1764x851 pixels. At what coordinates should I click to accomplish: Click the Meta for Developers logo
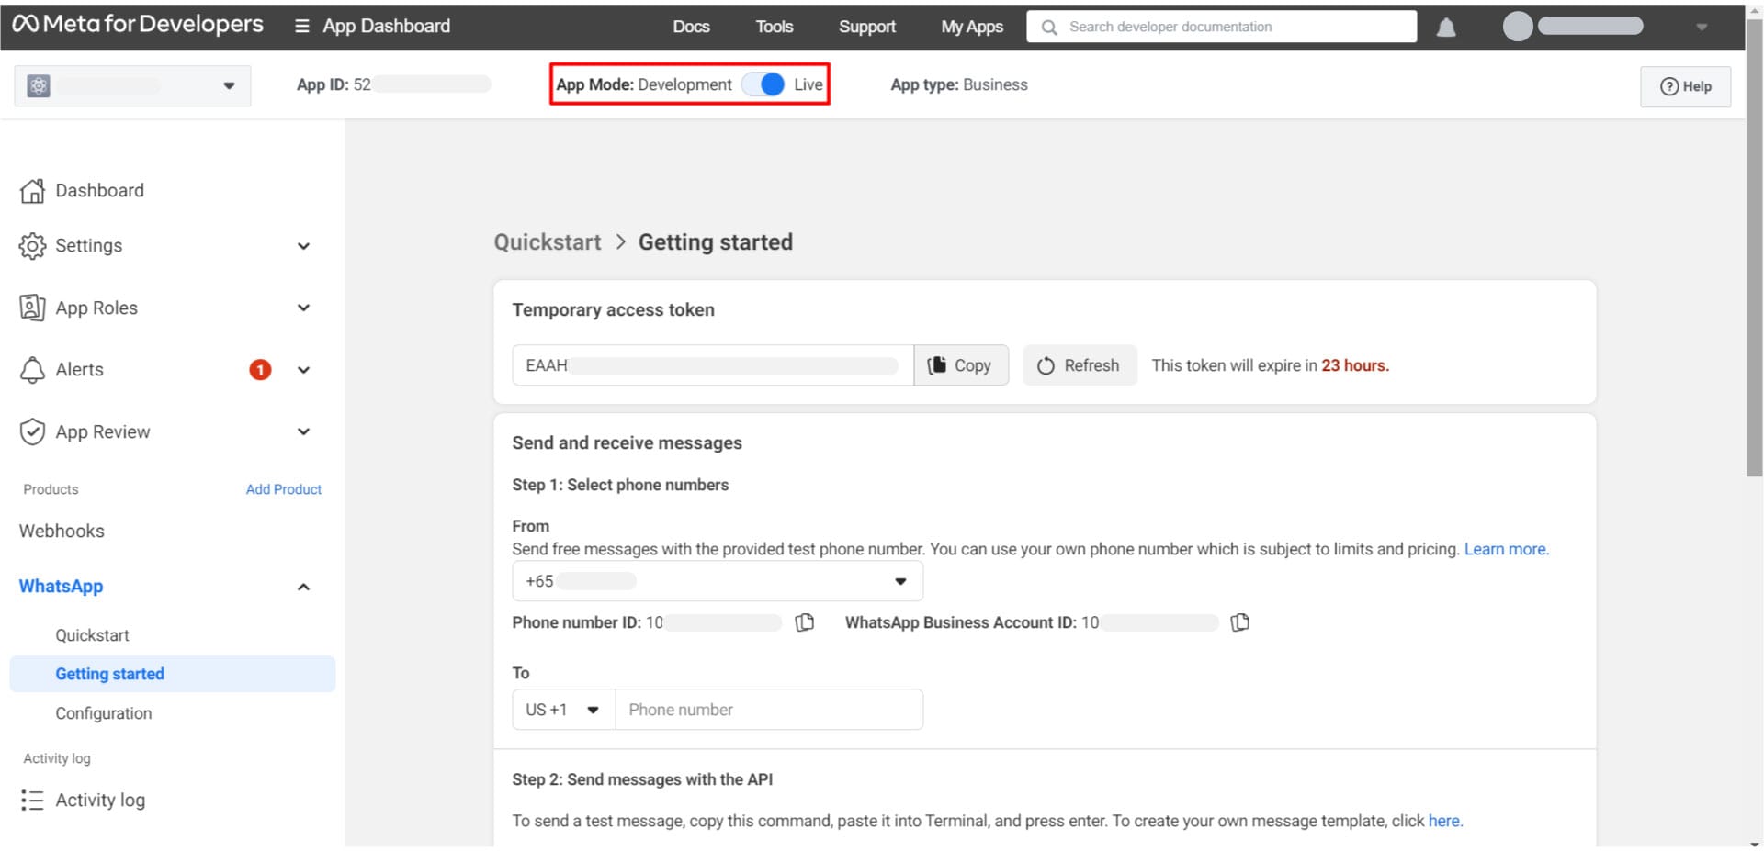click(x=138, y=25)
